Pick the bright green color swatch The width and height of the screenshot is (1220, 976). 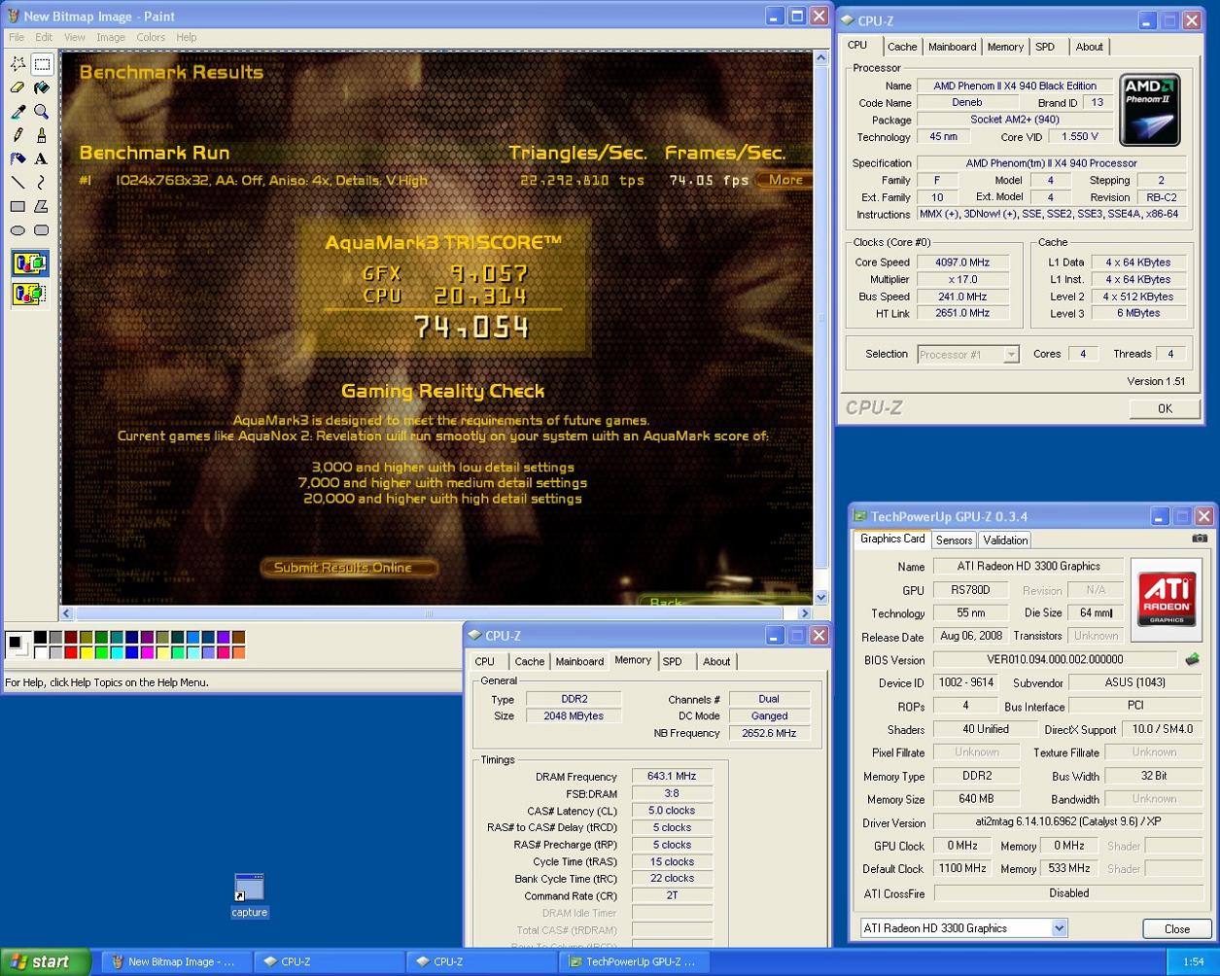(102, 653)
